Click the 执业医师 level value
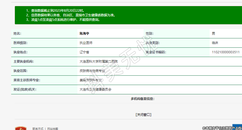 (86, 43)
